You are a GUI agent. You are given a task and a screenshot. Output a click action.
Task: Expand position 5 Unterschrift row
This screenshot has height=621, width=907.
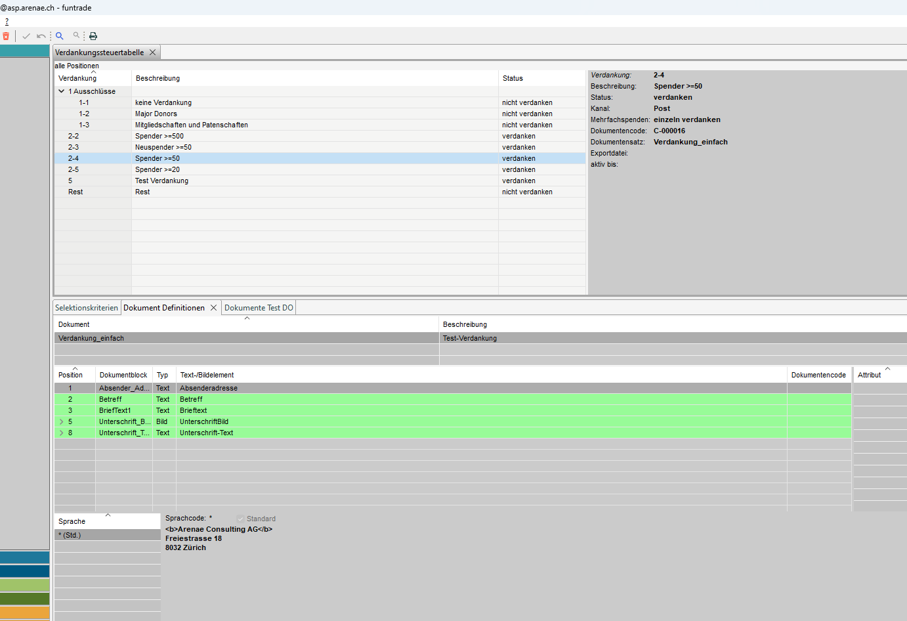pyautogui.click(x=62, y=422)
